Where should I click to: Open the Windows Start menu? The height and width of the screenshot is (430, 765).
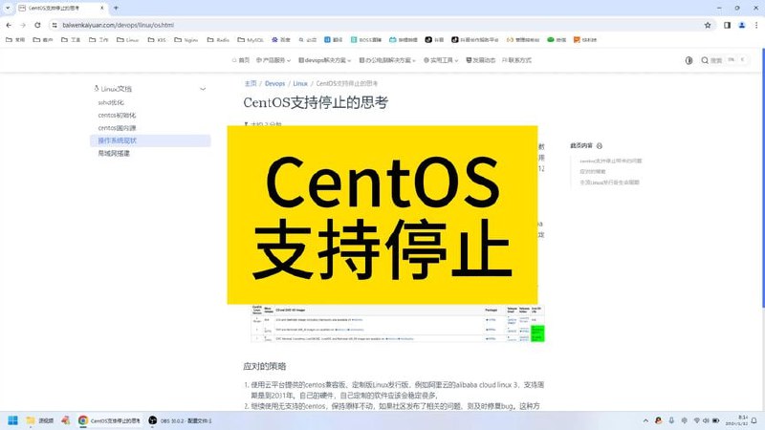pyautogui.click(x=12, y=420)
